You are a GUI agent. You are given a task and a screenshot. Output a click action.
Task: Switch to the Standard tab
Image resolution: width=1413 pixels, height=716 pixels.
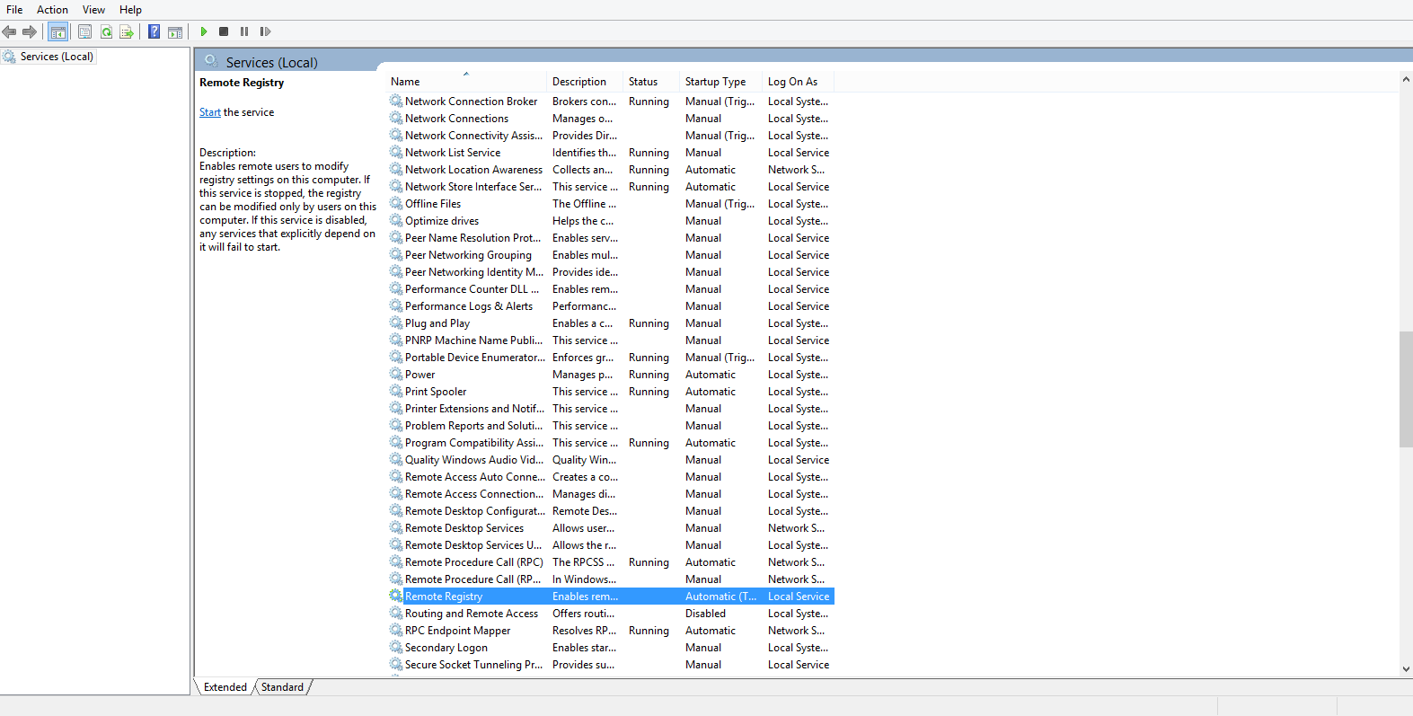[282, 687]
